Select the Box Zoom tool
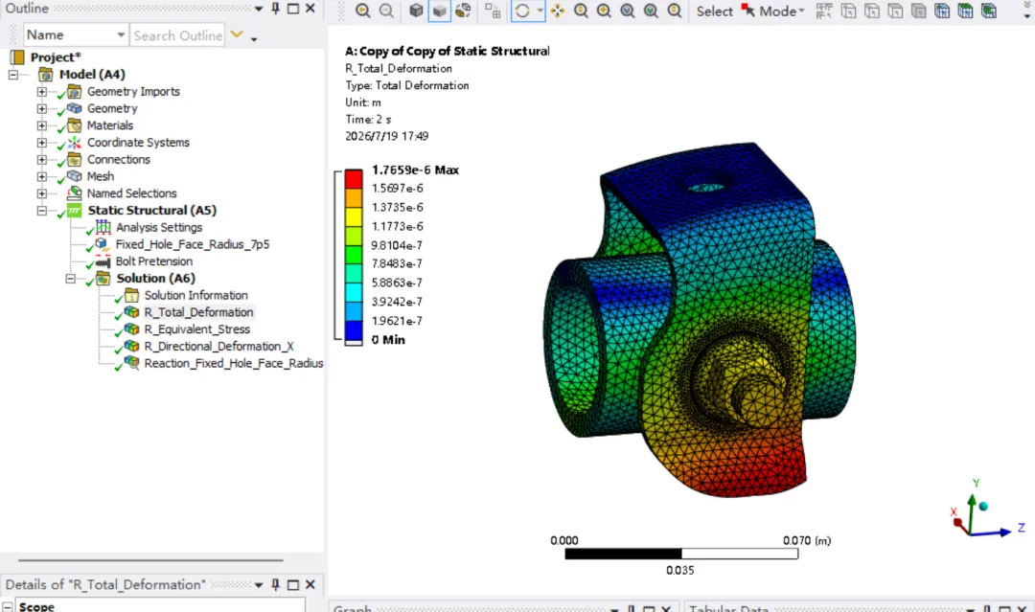The width and height of the screenshot is (1035, 612). click(604, 11)
